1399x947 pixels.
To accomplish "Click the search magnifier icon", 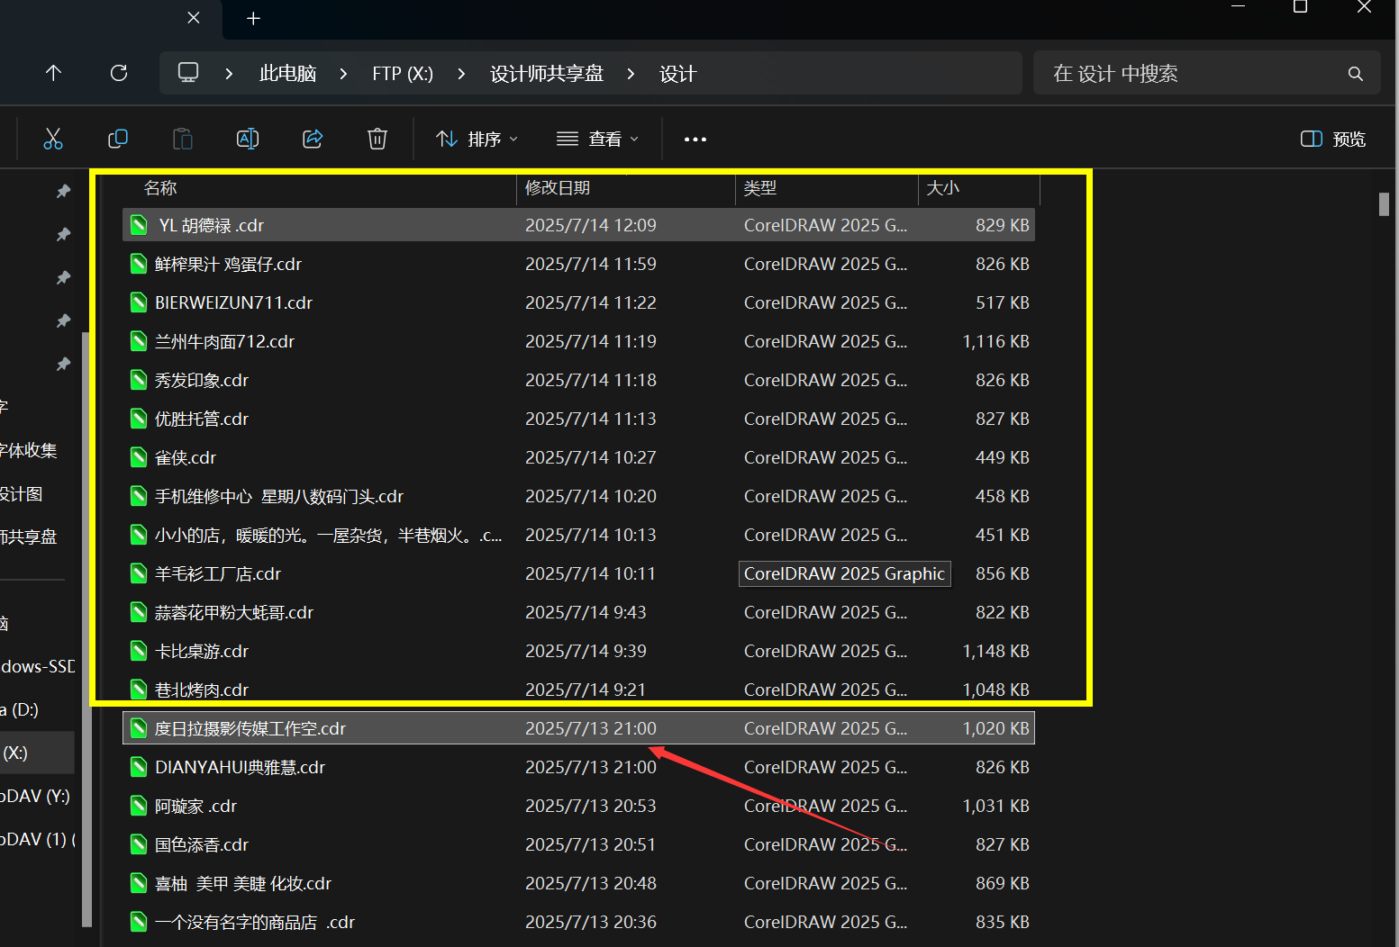I will [1355, 74].
